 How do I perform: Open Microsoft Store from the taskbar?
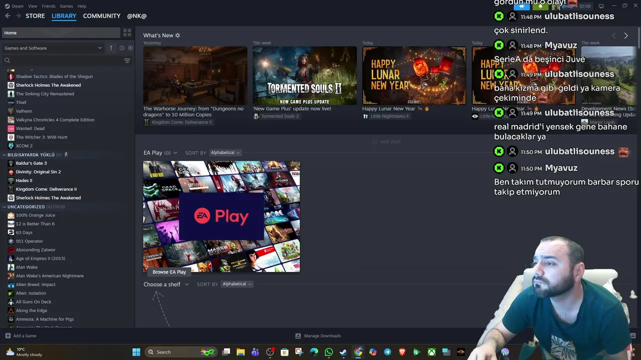tap(284, 352)
